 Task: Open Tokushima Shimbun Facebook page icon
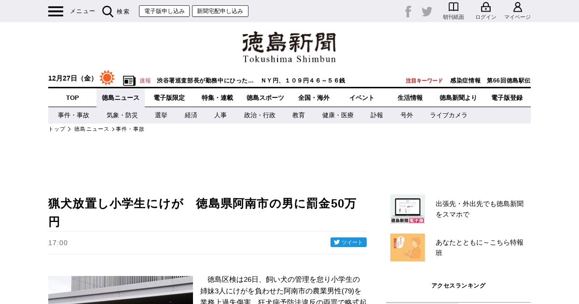click(408, 12)
